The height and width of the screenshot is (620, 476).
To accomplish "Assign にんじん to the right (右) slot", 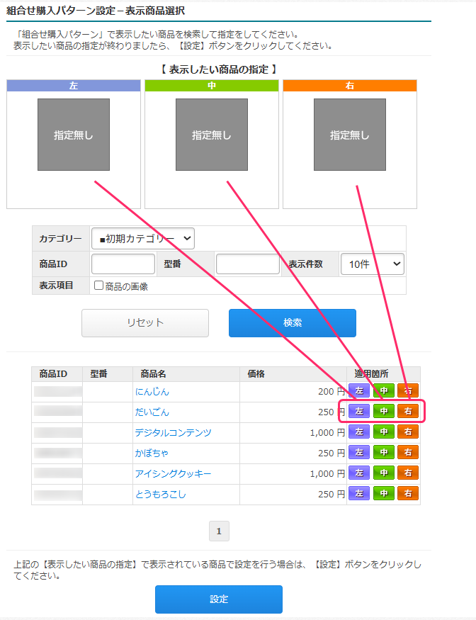I will coord(408,390).
